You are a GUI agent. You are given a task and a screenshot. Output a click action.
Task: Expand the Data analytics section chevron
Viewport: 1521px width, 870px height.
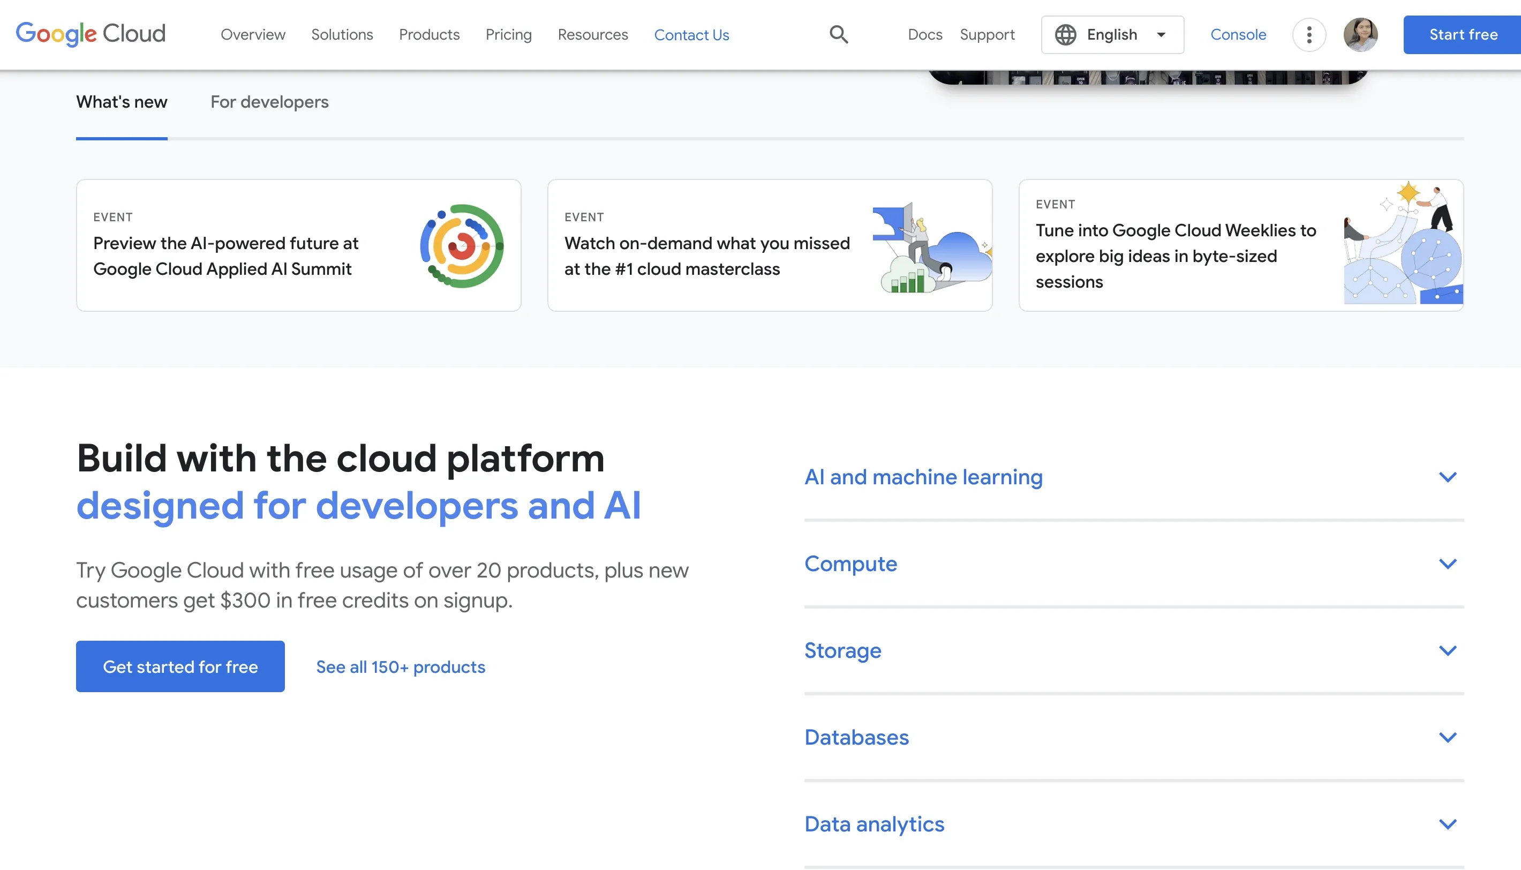[1448, 824]
